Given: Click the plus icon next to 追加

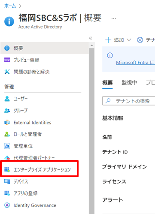Looking at the screenshot, I should (x=108, y=40).
